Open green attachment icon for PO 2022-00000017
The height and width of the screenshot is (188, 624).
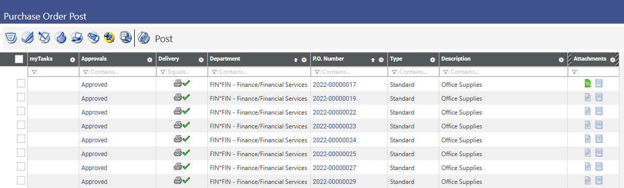tap(588, 83)
